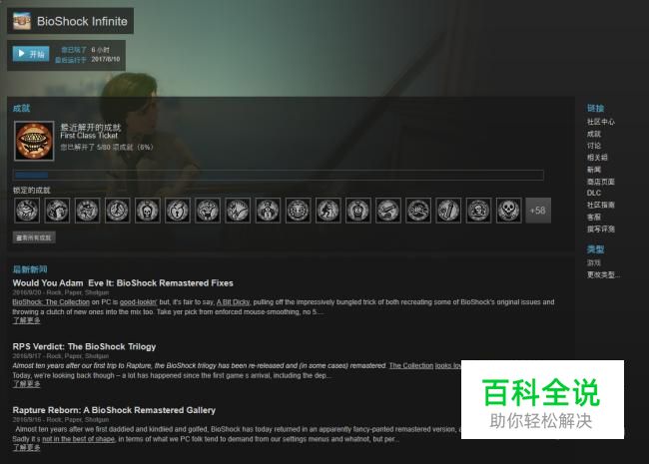The width and height of the screenshot is (649, 464).
Task: Start the game with the 开始 play button
Action: [x=31, y=54]
